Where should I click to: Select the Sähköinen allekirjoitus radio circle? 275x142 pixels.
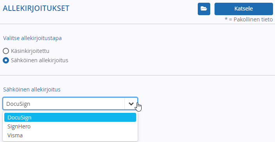point(6,60)
